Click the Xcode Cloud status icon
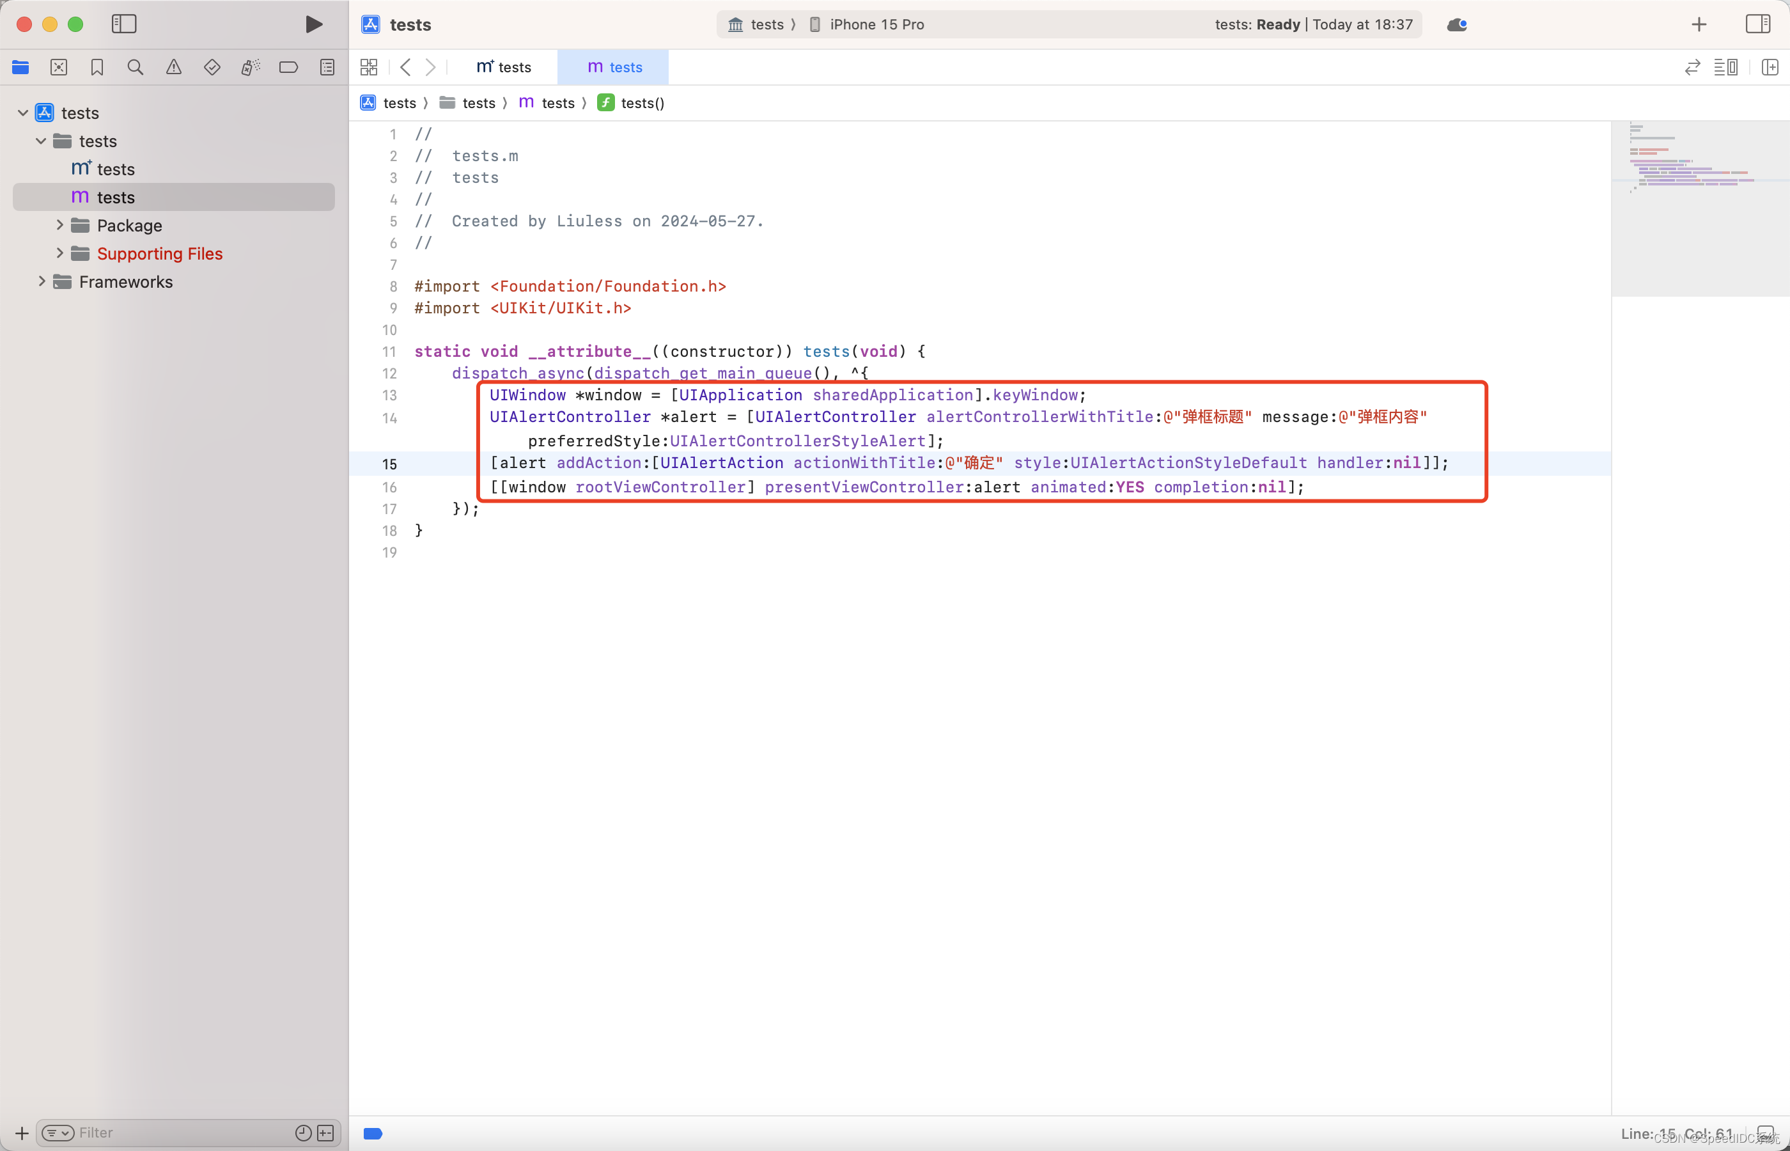Viewport: 1790px width, 1151px height. 1457,25
